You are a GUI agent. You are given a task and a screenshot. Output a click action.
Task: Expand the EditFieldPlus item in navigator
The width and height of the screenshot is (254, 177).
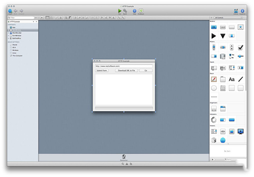coord(9,38)
